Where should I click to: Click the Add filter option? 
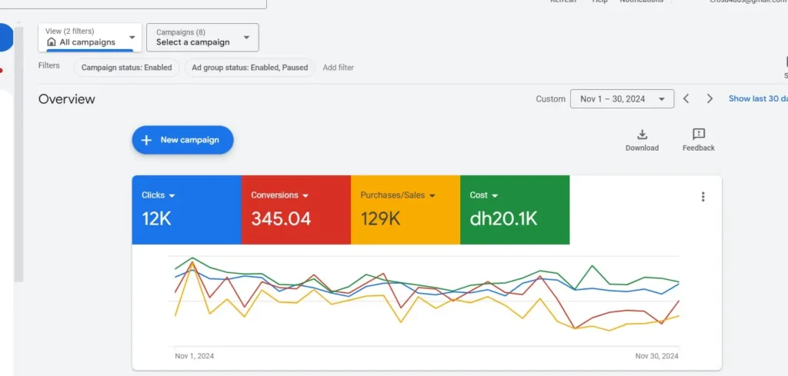pos(338,68)
